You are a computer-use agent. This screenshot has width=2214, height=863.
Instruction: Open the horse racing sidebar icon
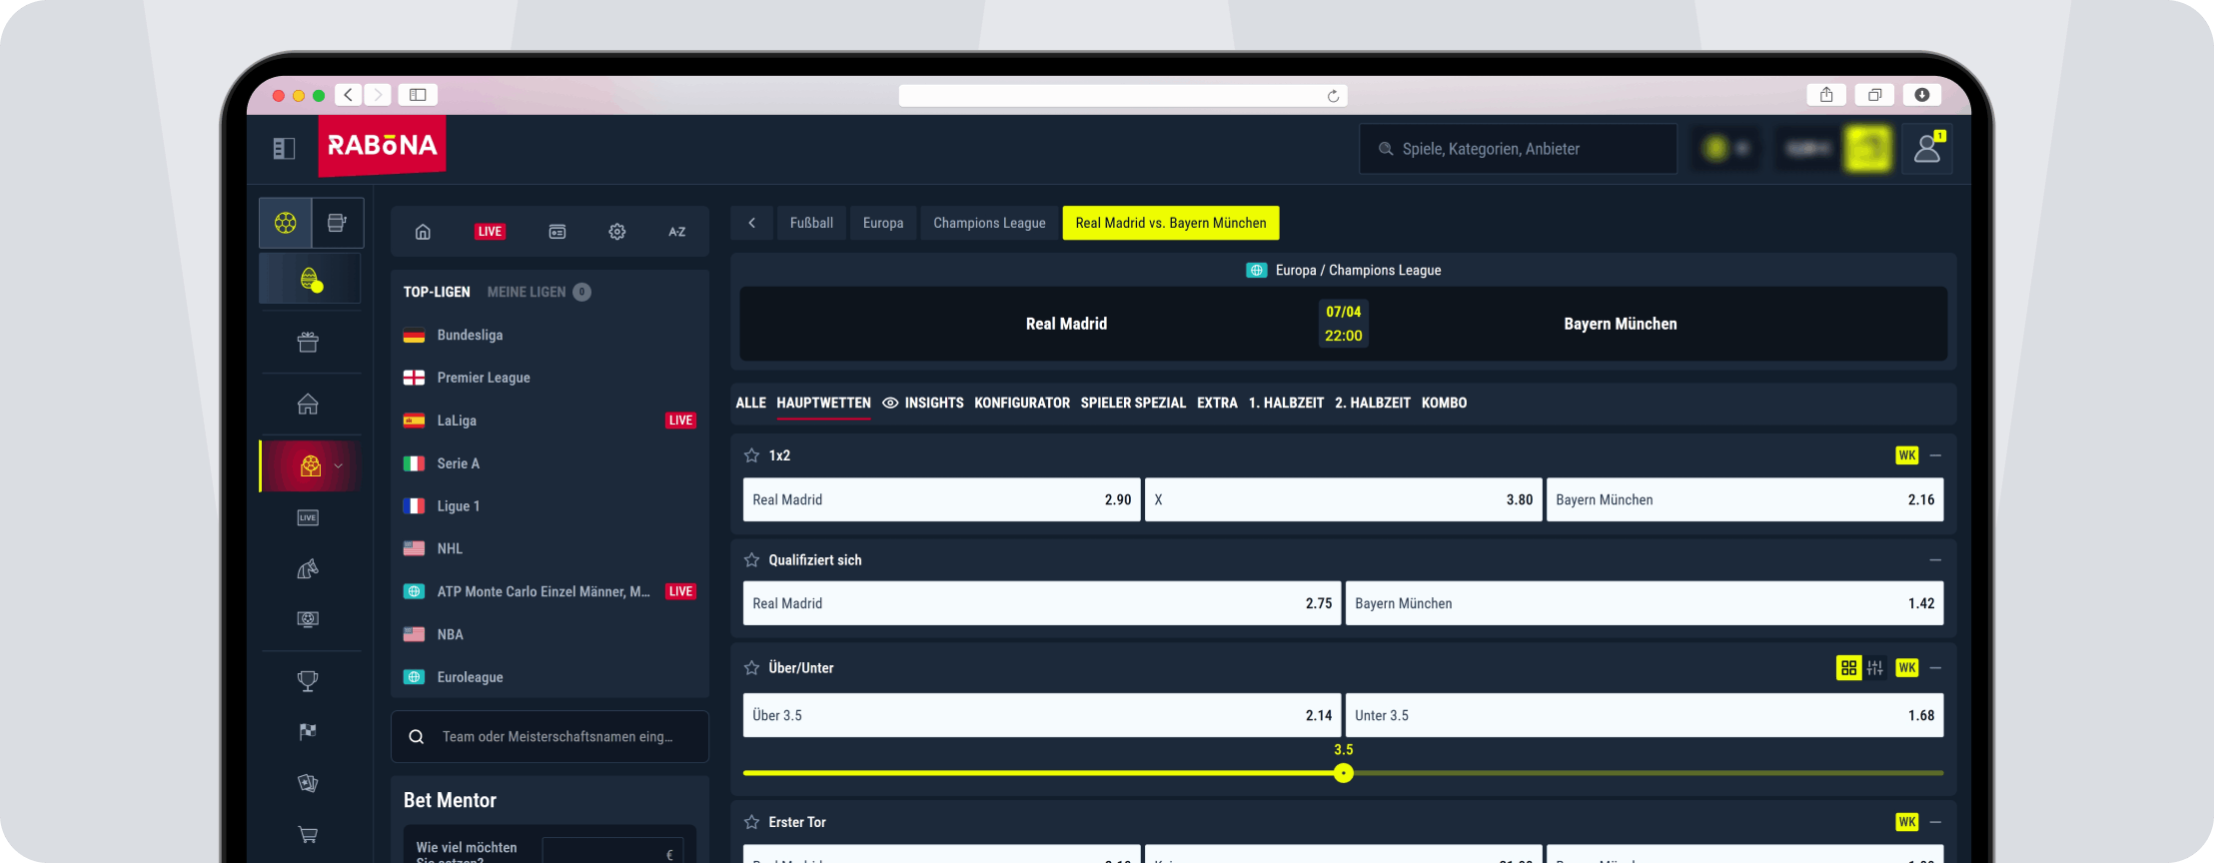(308, 568)
